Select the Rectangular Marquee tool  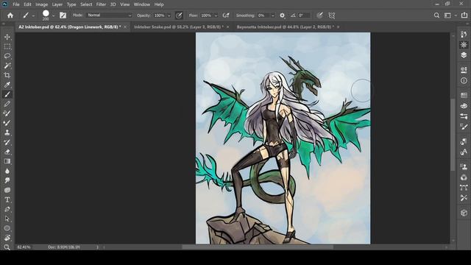point(7,46)
